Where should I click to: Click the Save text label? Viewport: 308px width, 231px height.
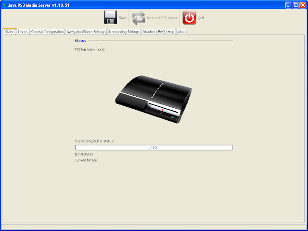(123, 18)
